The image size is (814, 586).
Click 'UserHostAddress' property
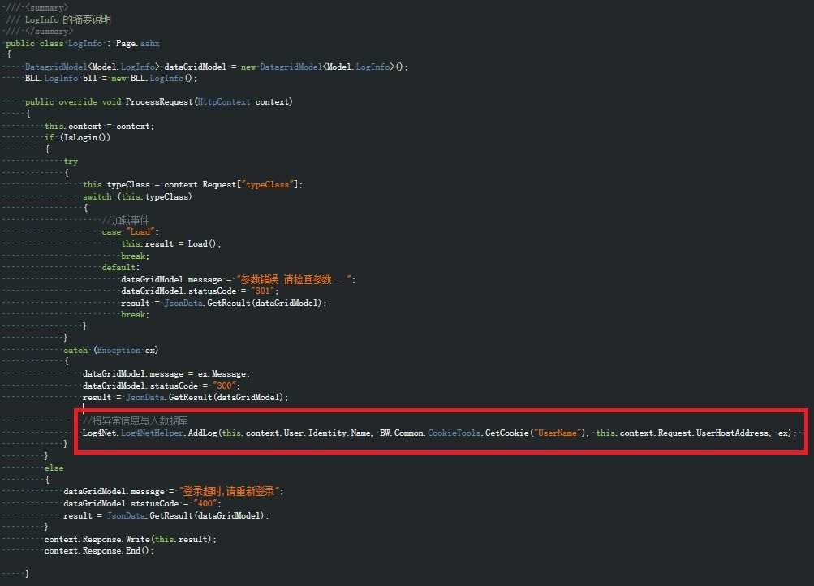click(733, 433)
